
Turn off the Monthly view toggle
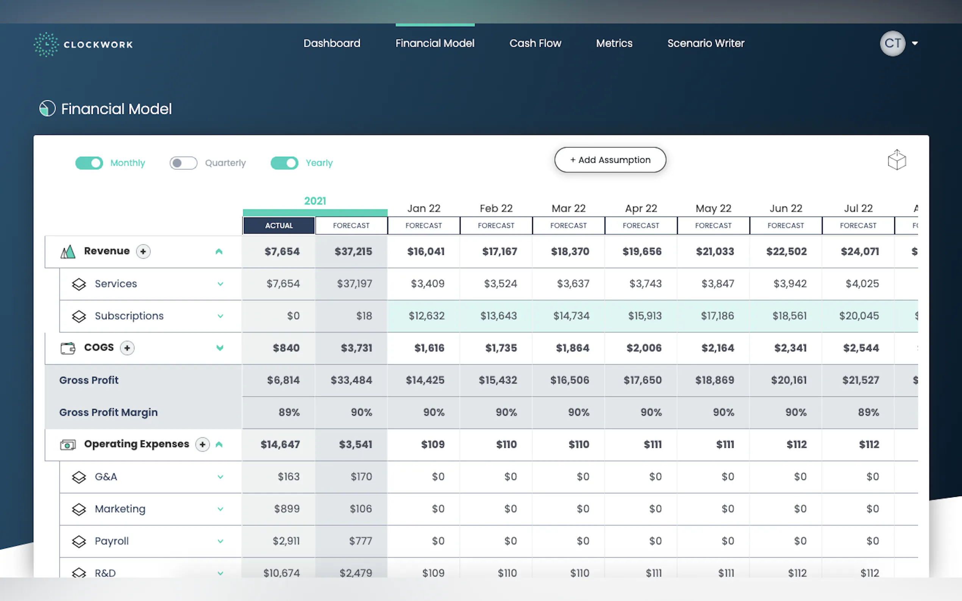(89, 163)
